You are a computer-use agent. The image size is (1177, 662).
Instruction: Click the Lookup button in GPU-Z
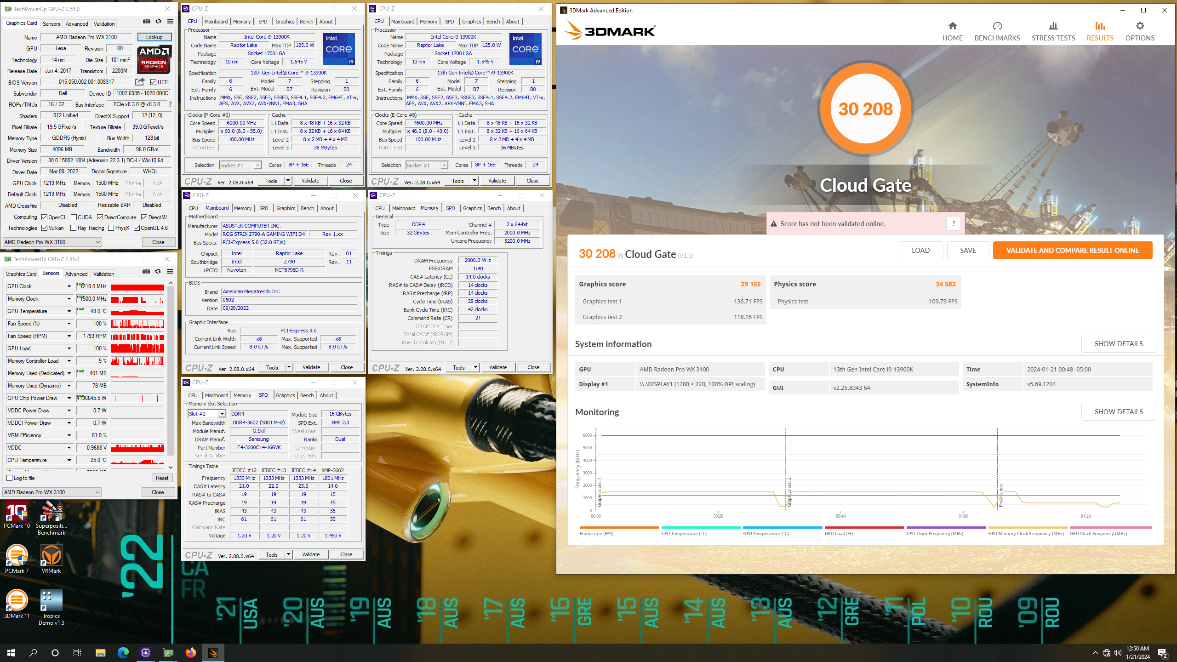(x=154, y=37)
